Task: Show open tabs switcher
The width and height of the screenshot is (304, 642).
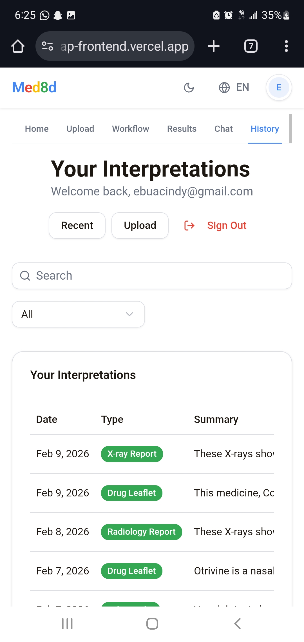Action: (251, 46)
